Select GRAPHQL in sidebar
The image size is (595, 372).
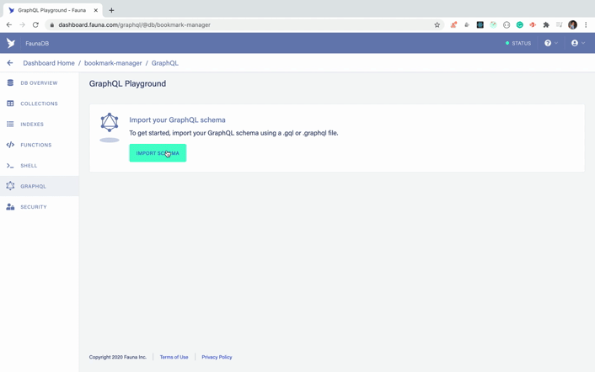34,186
